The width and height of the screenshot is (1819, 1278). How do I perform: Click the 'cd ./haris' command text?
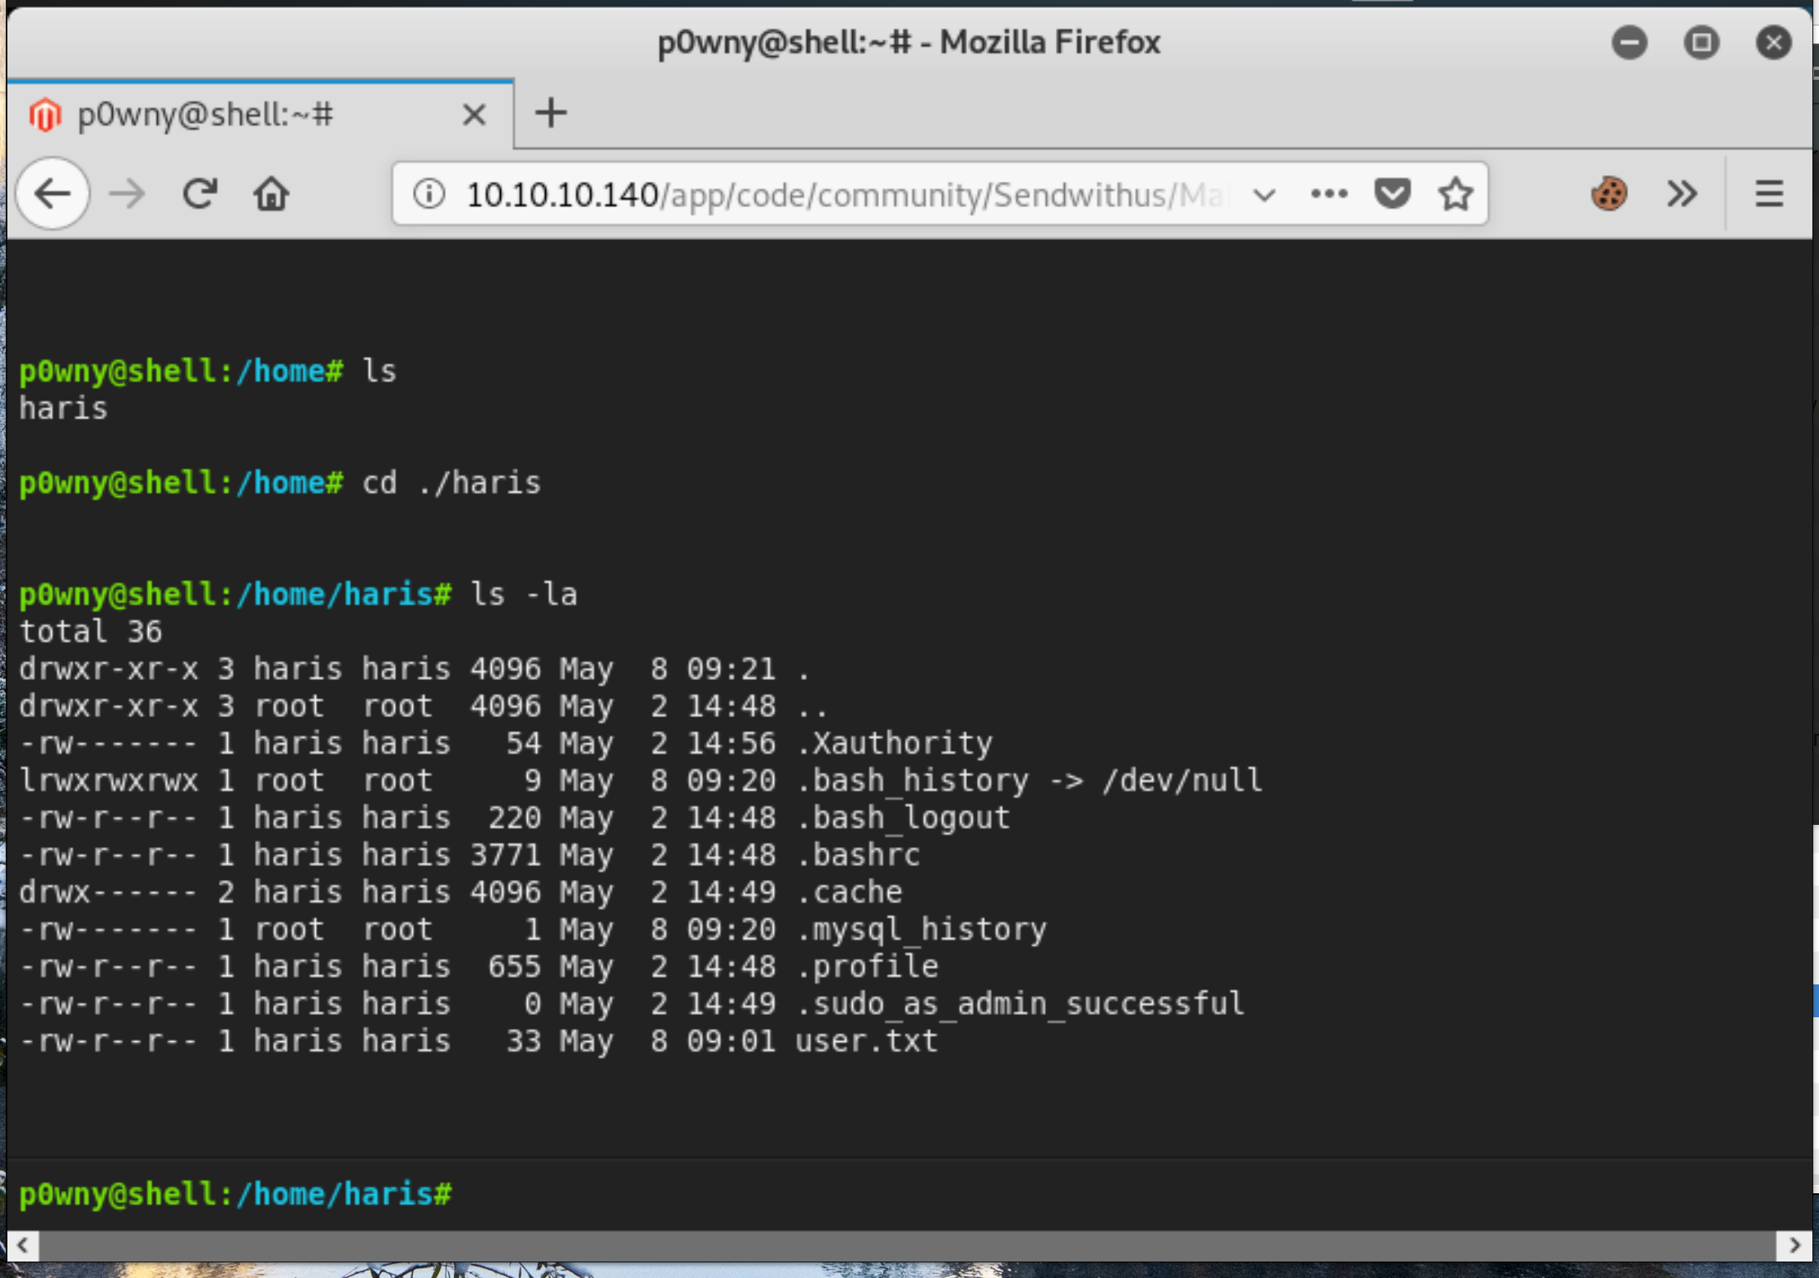pos(451,483)
